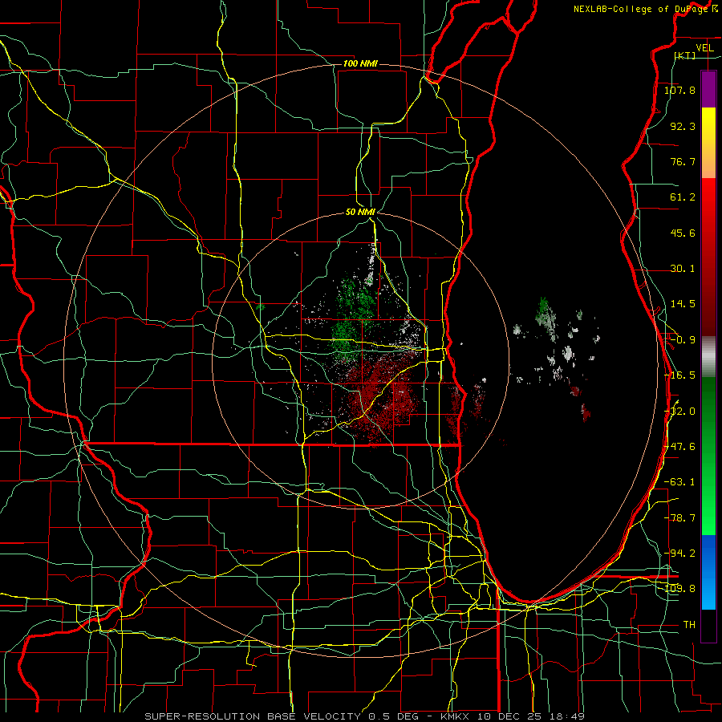
Task: Select the -63.1 velocity scale value
Action: tap(679, 482)
